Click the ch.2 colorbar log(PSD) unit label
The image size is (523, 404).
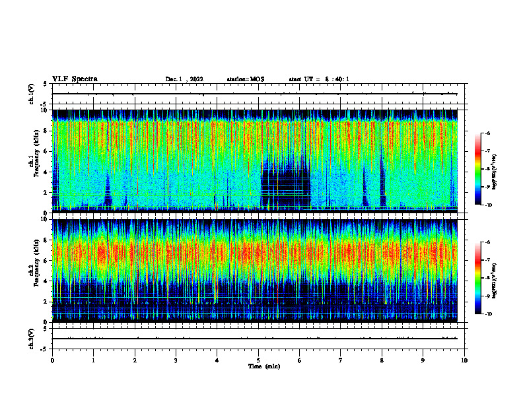tap(495, 281)
